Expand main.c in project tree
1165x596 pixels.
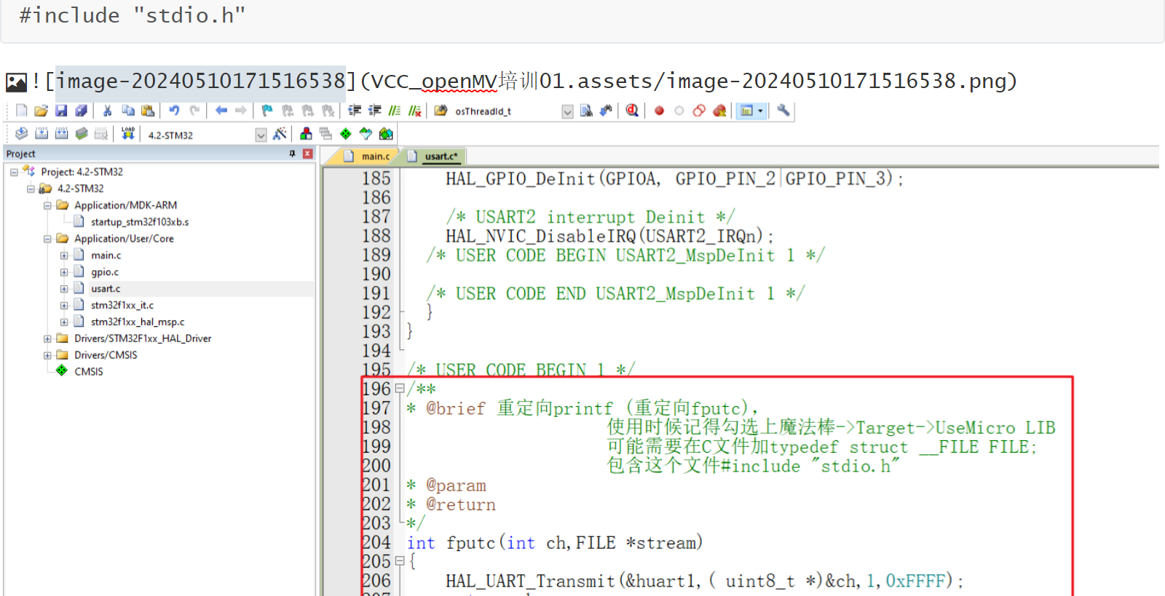pos(64,255)
